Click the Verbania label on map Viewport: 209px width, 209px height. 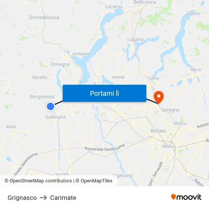click(x=81, y=54)
